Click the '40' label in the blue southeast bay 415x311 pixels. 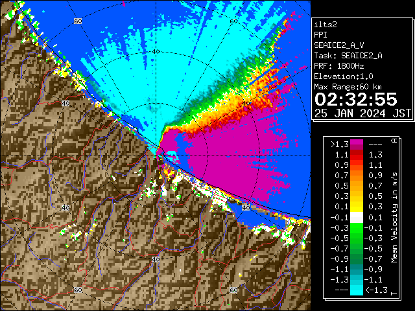246,207
